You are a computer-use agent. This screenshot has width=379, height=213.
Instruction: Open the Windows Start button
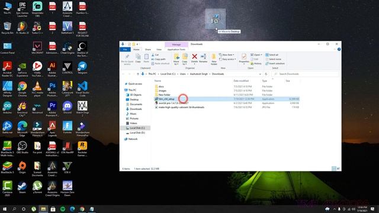(5, 209)
